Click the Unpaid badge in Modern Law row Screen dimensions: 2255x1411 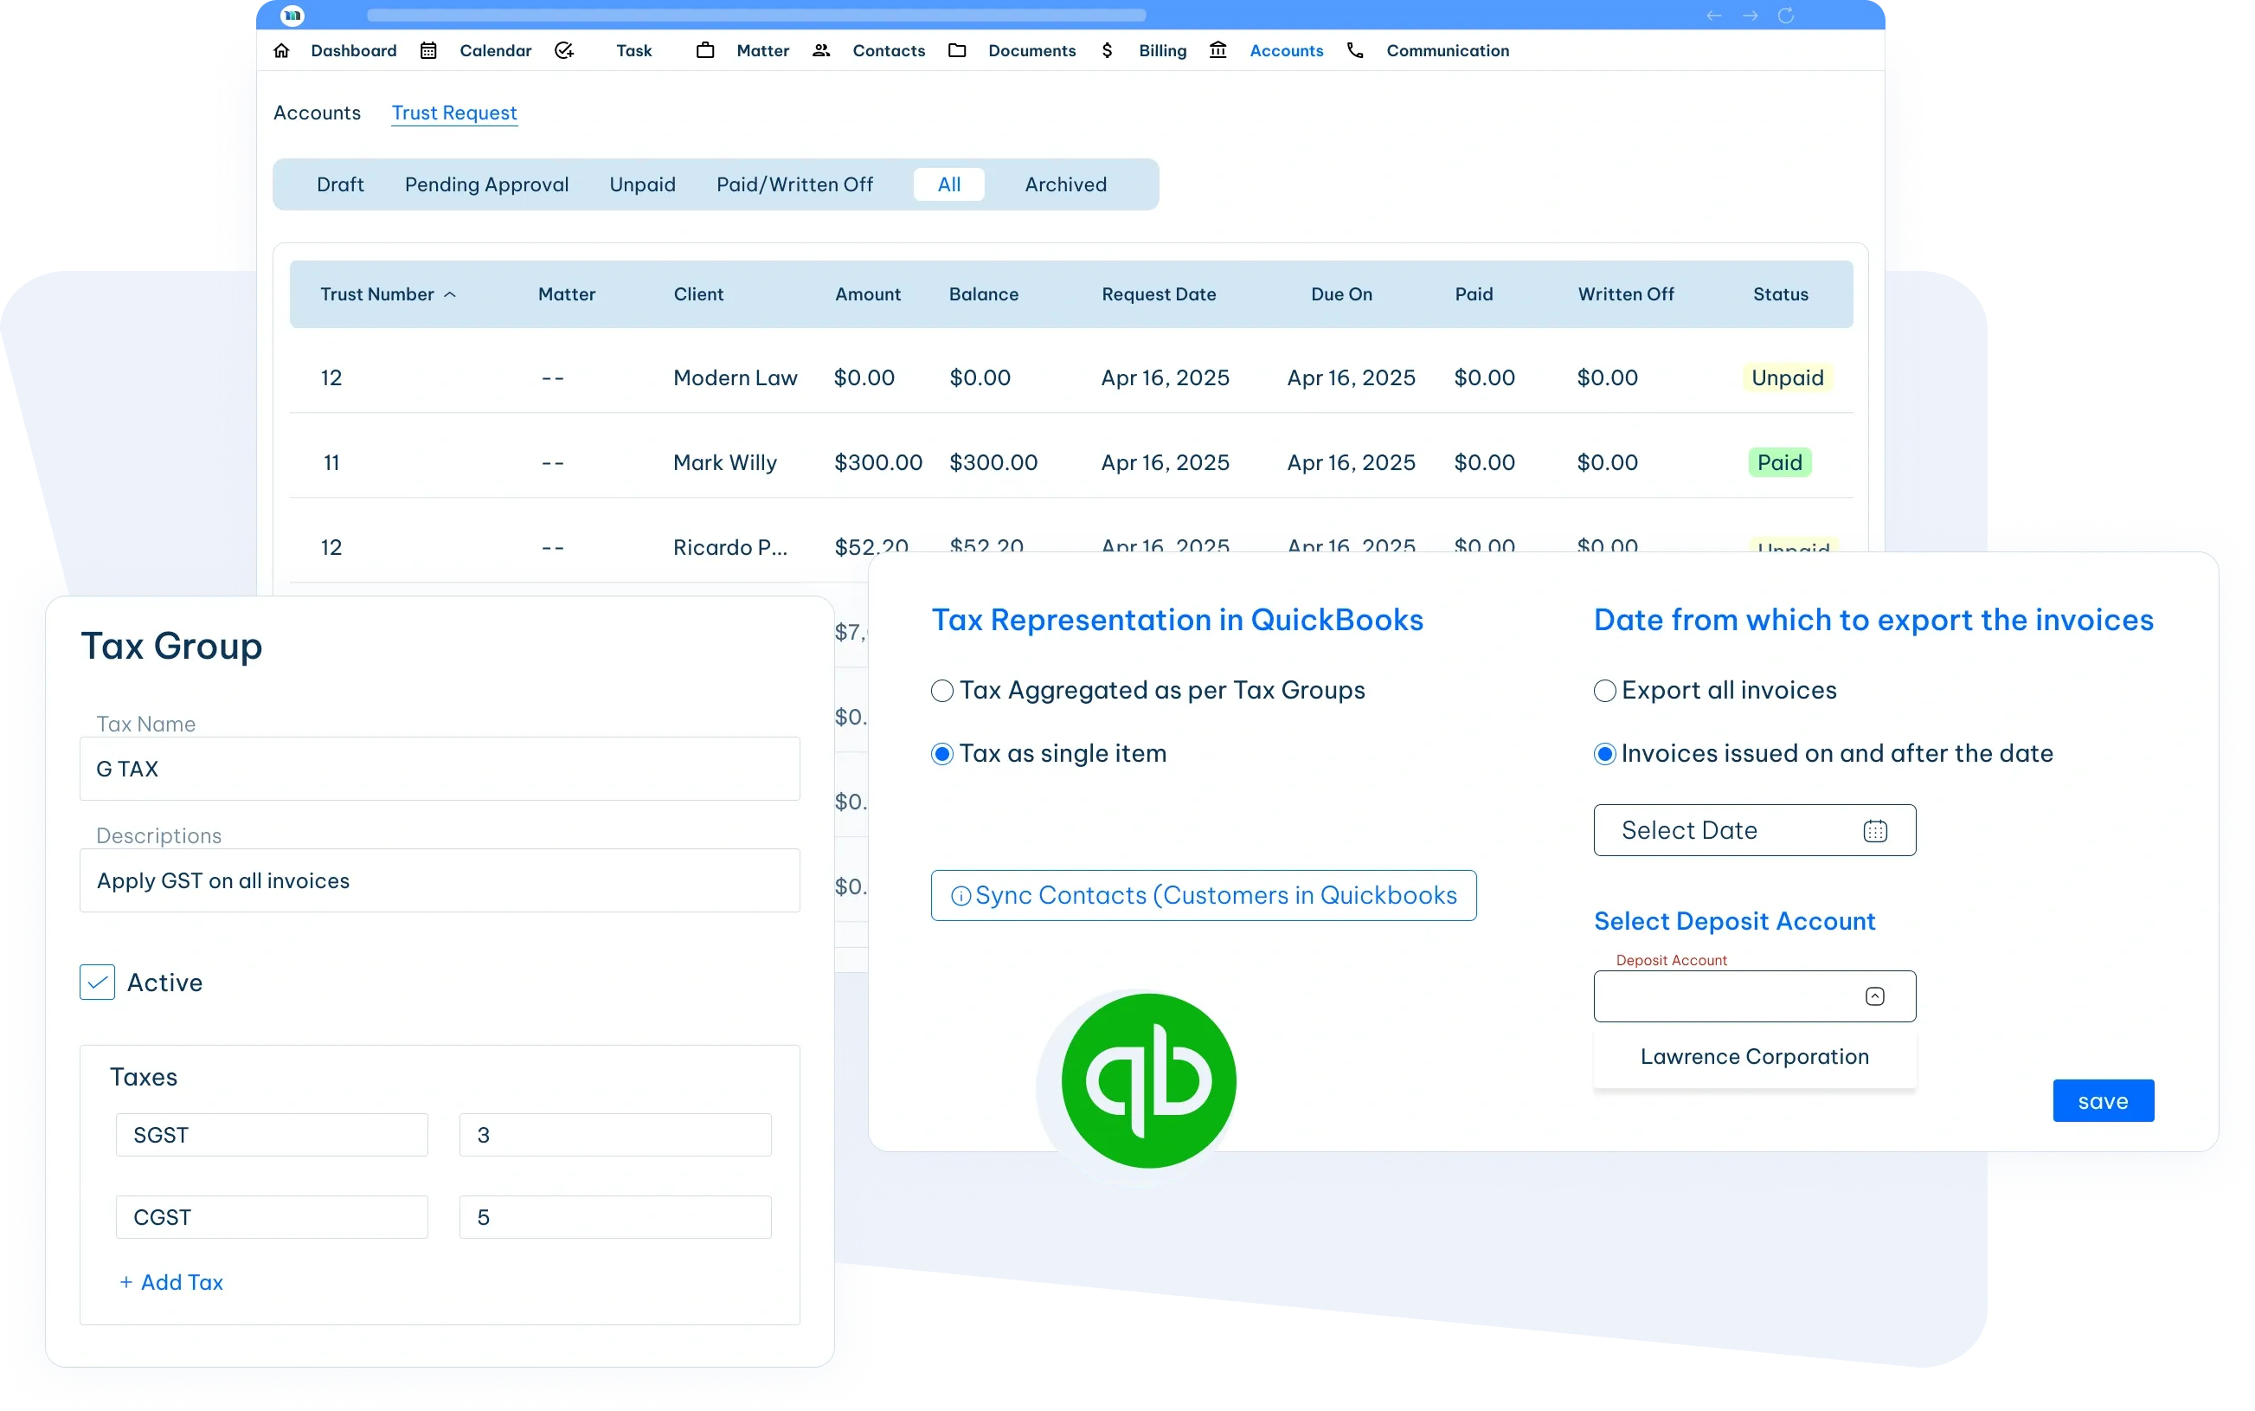pyautogui.click(x=1787, y=378)
